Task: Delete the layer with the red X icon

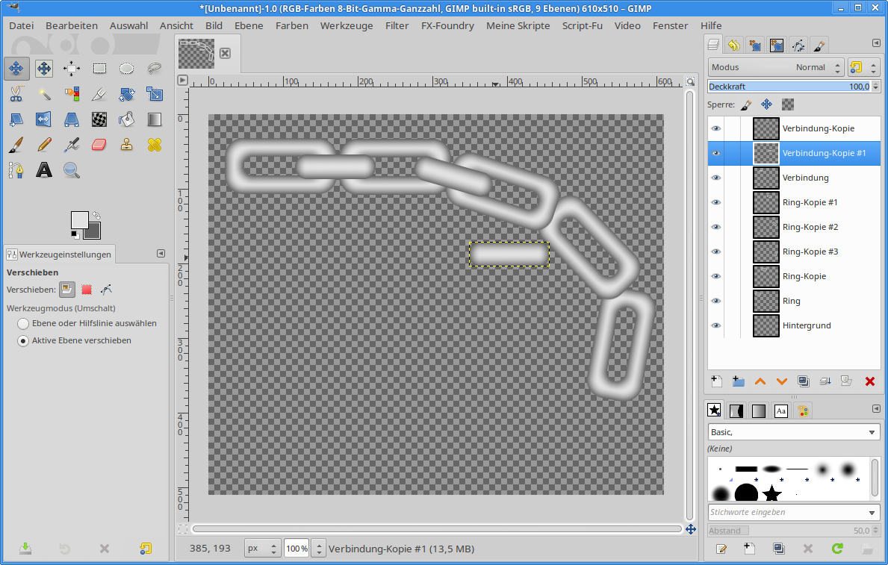Action: click(x=869, y=381)
